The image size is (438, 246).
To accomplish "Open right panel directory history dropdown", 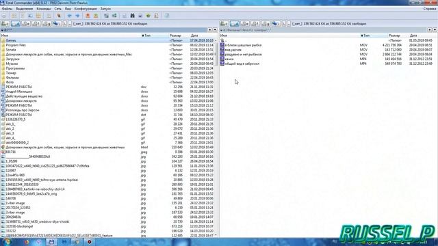I will click(435, 30).
